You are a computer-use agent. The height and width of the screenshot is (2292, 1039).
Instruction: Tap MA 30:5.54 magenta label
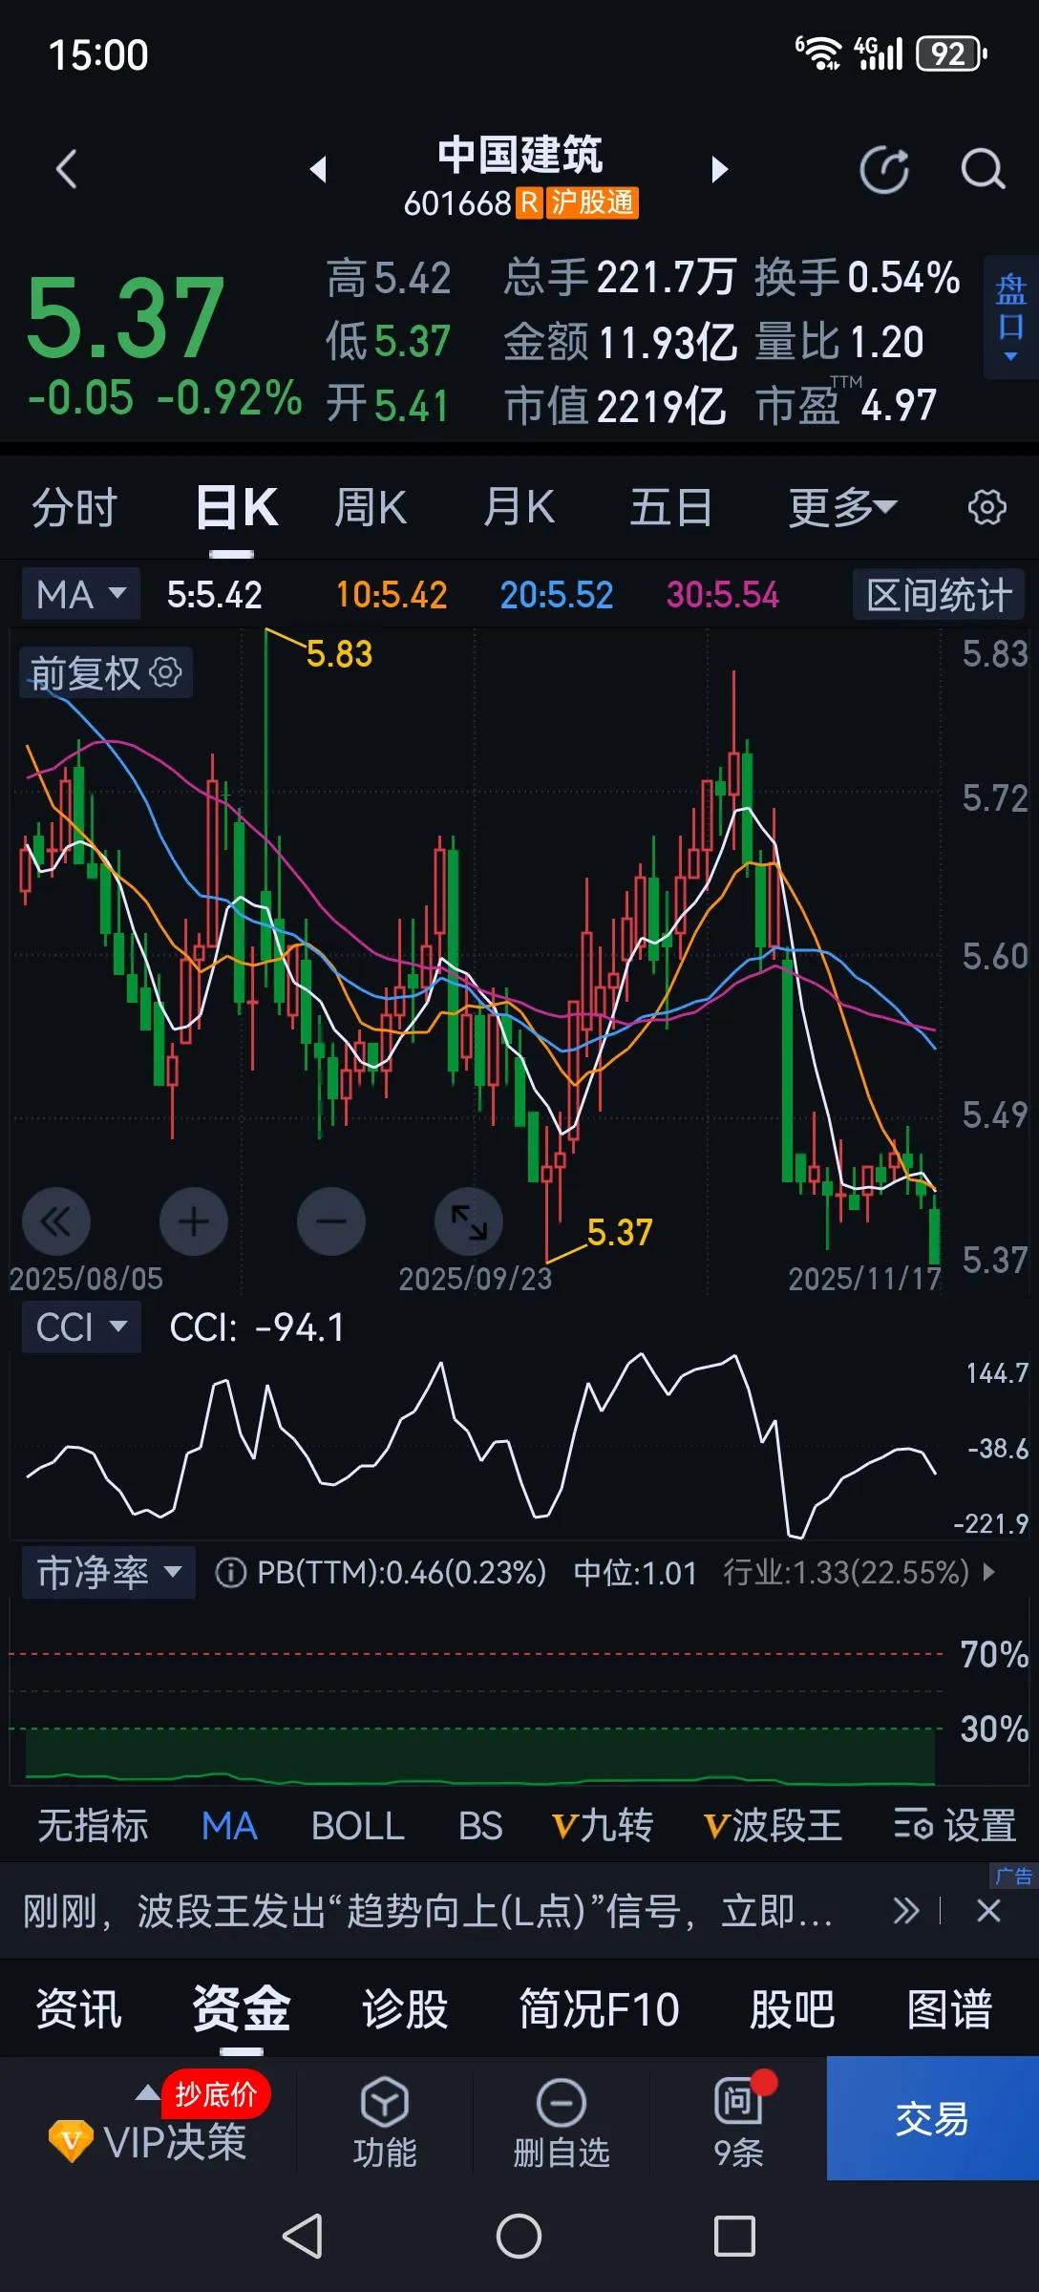click(x=723, y=595)
